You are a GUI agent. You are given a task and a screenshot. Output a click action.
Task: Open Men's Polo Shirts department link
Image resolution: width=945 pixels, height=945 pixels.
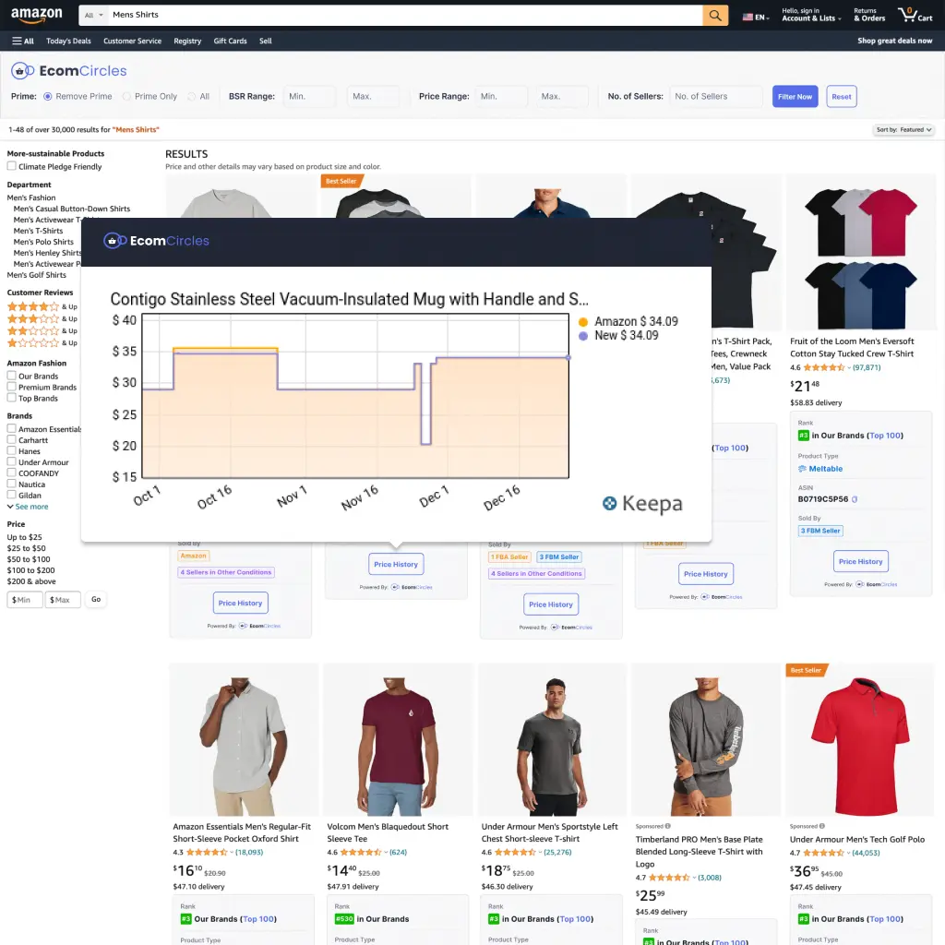tap(43, 242)
